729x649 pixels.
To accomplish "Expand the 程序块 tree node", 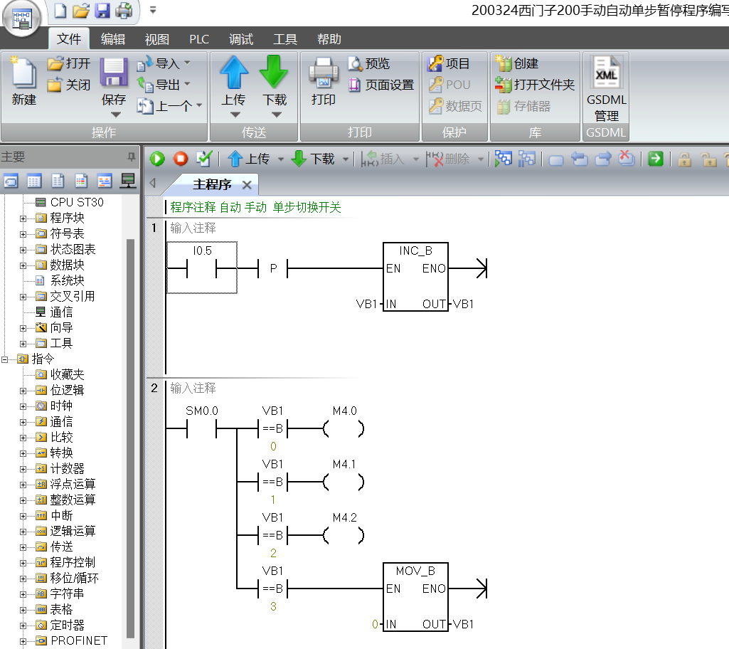I will point(23,218).
